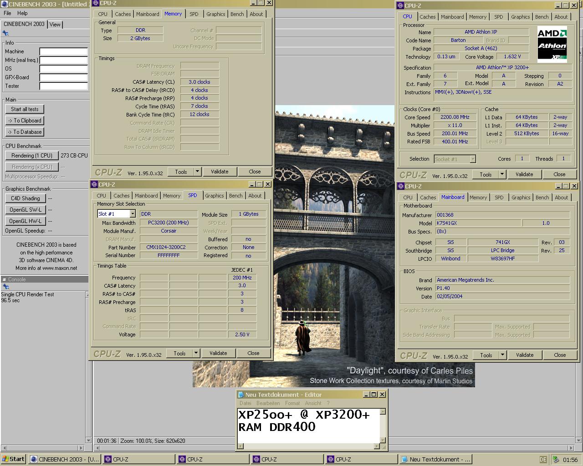The image size is (583, 466).
Task: Select Bench tab in the SPD window
Action: (x=235, y=196)
